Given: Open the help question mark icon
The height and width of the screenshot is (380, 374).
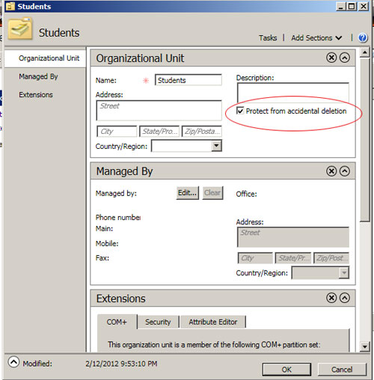Looking at the screenshot, I should [362, 38].
